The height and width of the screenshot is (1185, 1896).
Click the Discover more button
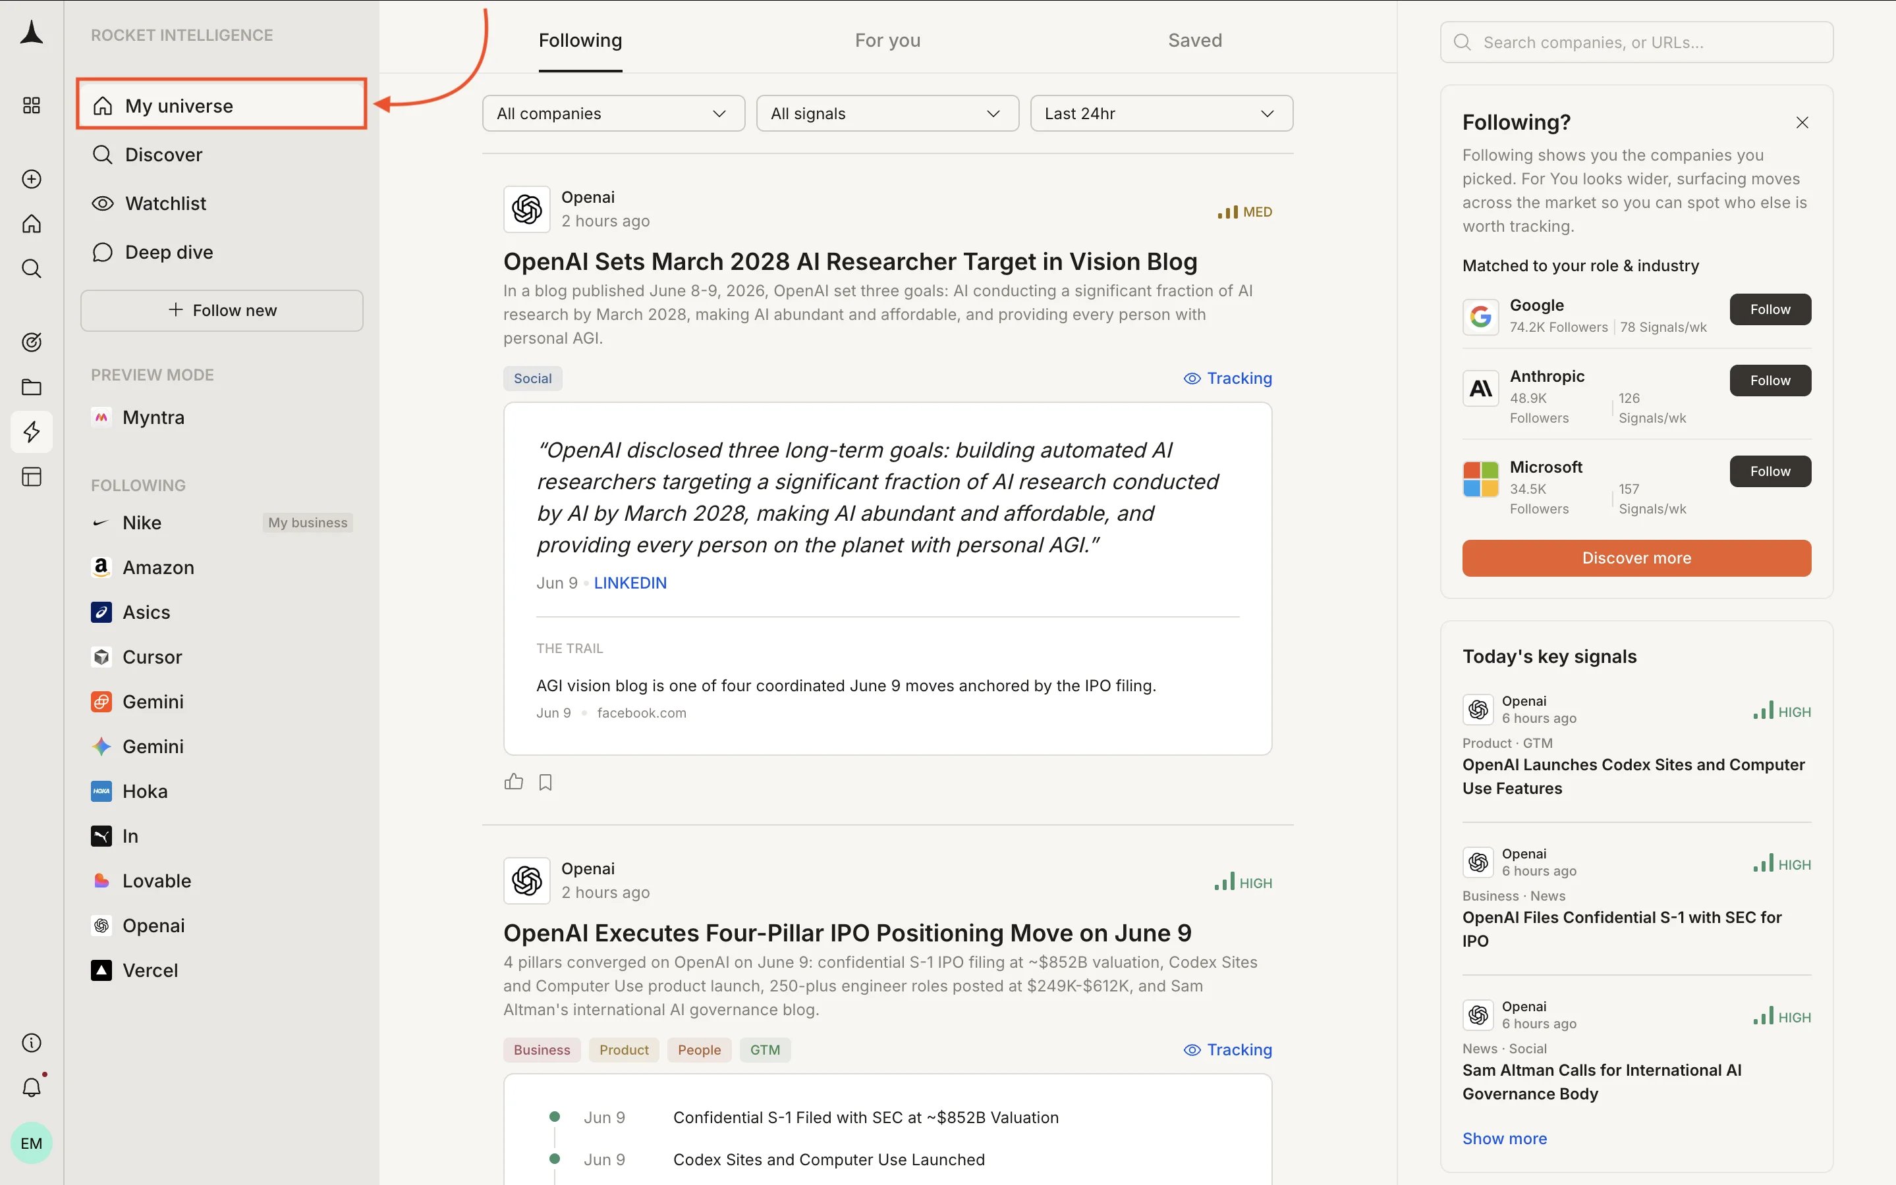tap(1636, 558)
